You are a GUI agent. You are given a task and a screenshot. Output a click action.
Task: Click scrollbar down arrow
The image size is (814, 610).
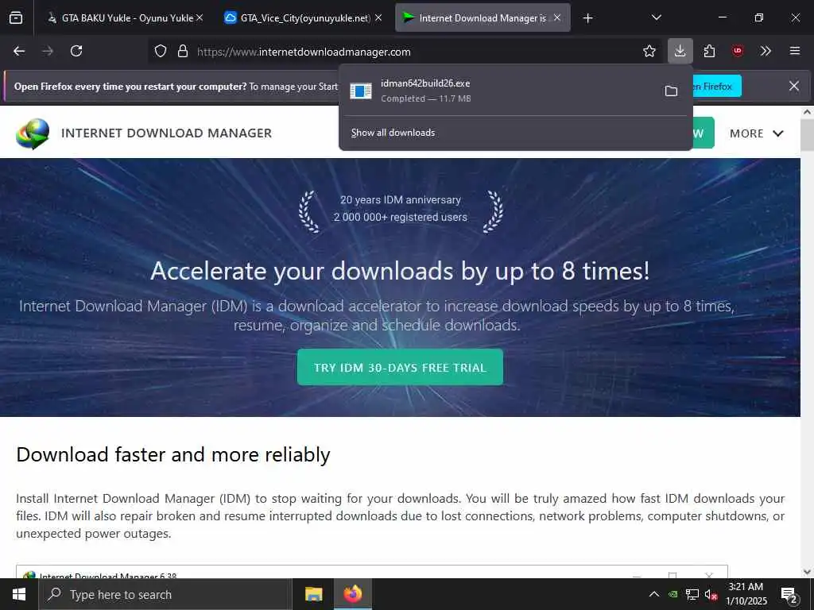coord(808,572)
